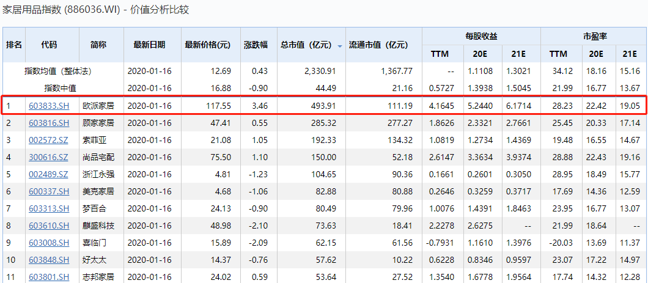Click TTM header under 每股收益
Screen dimensions: 648x283
(x=440, y=54)
